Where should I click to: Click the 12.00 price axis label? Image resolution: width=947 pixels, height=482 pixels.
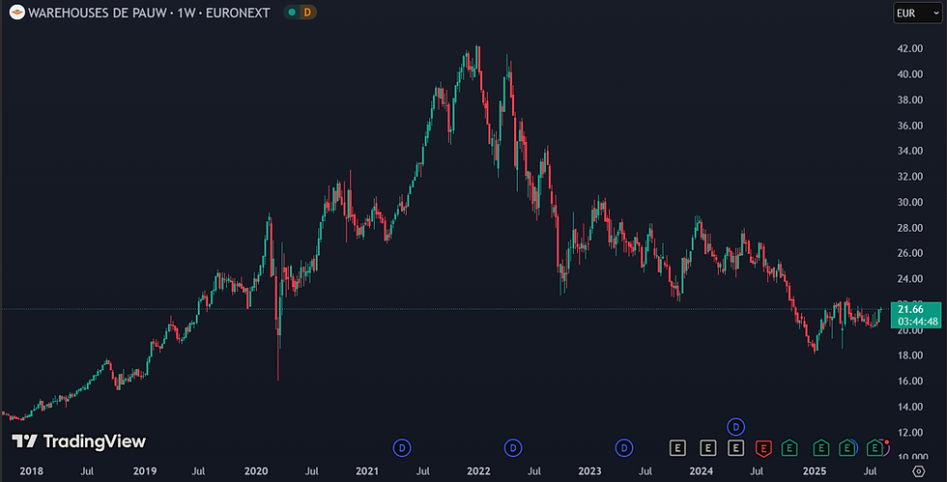(x=910, y=432)
